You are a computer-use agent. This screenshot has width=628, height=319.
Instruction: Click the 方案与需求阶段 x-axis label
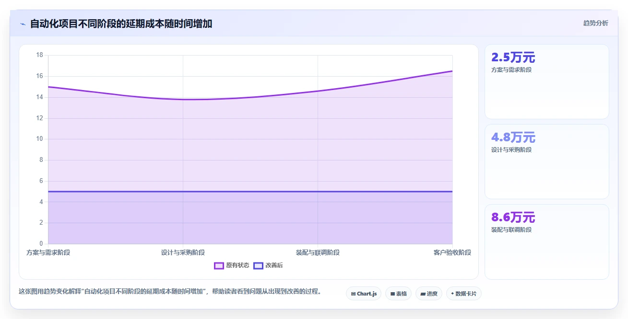click(48, 252)
